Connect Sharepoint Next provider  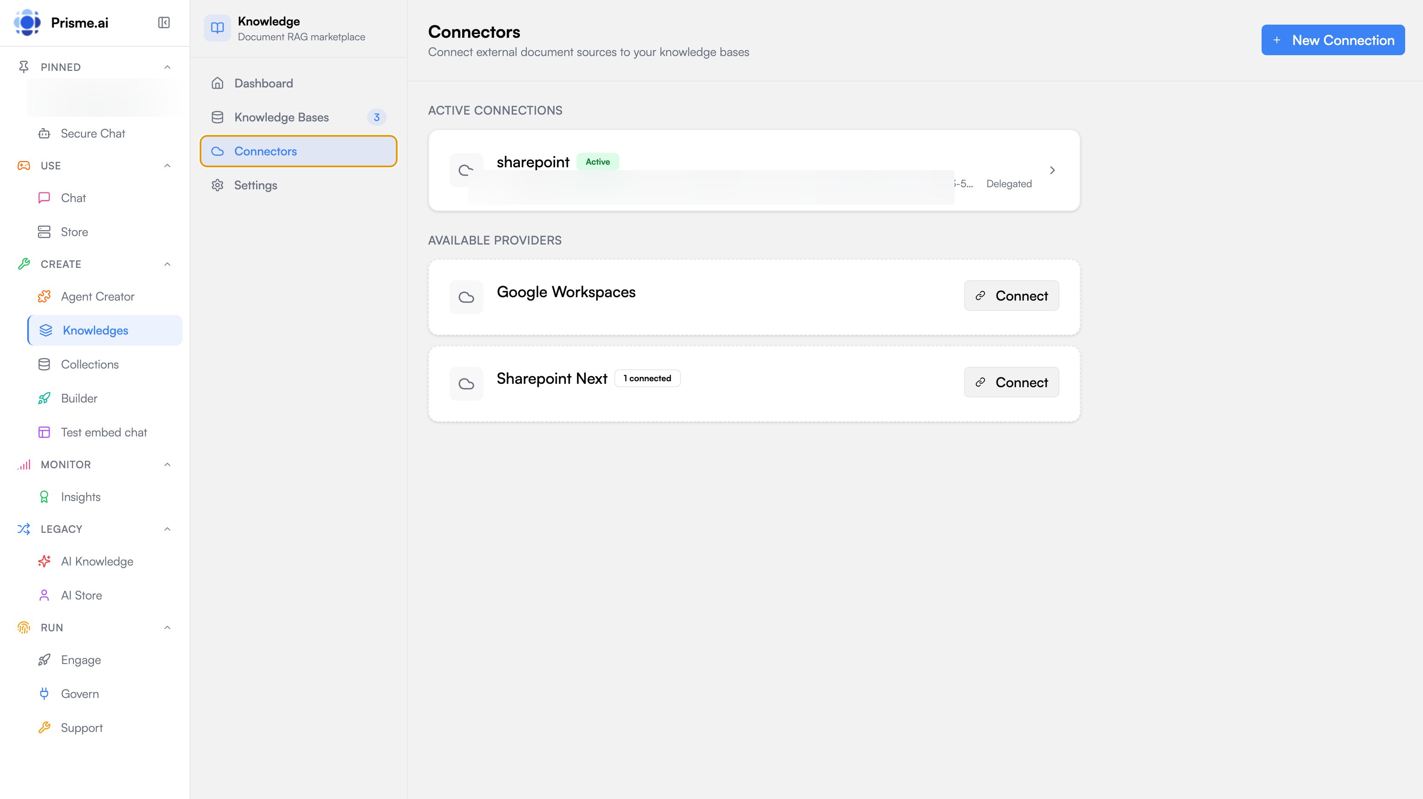tap(1011, 382)
